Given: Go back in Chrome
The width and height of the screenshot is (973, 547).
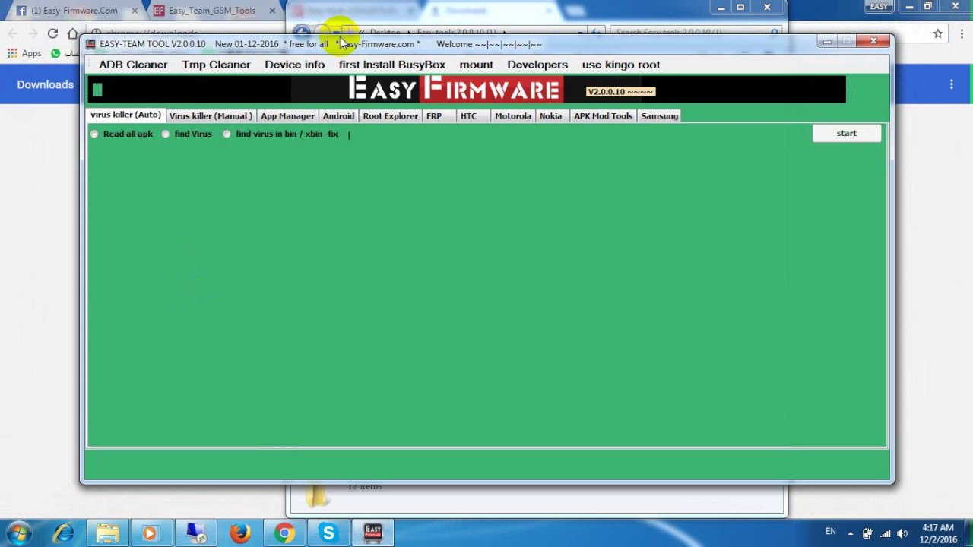Looking at the screenshot, I should (x=13, y=33).
